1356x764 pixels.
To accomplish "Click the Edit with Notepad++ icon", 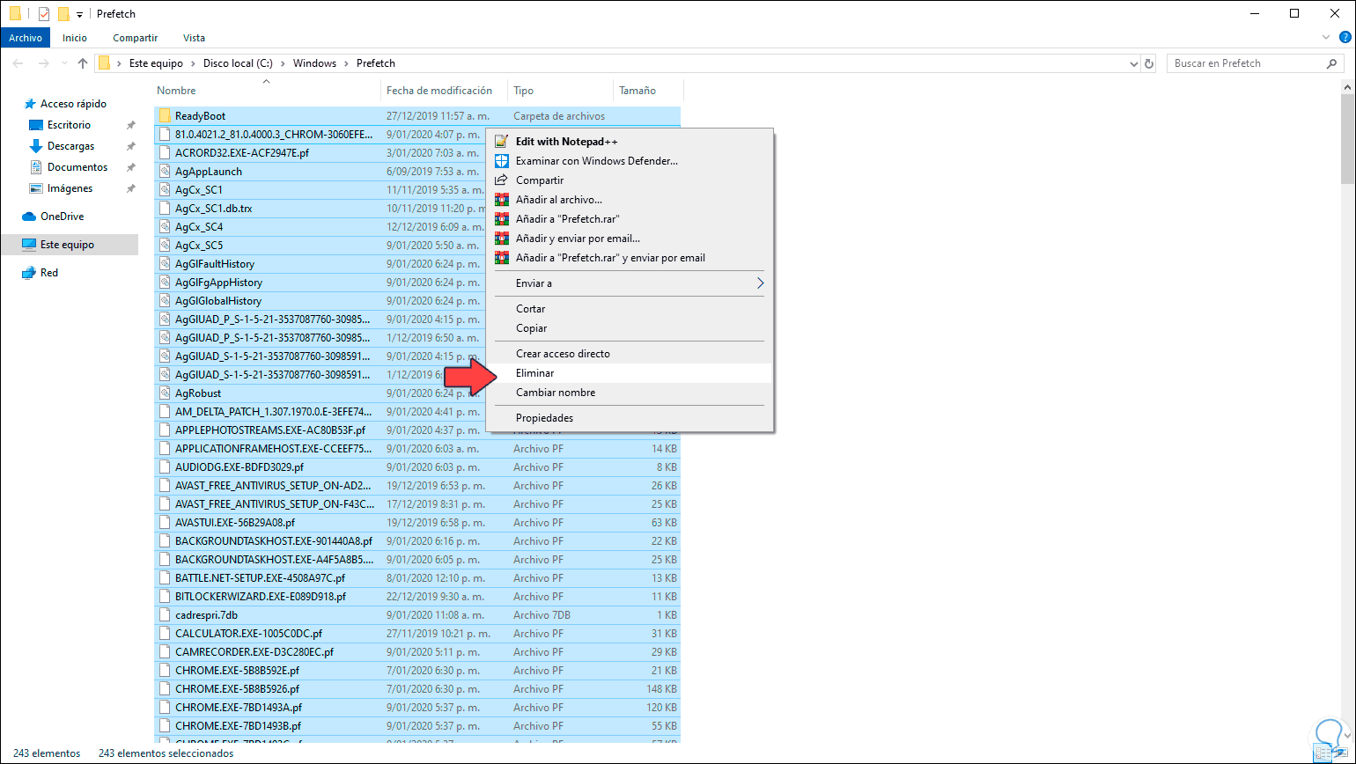I will [502, 141].
